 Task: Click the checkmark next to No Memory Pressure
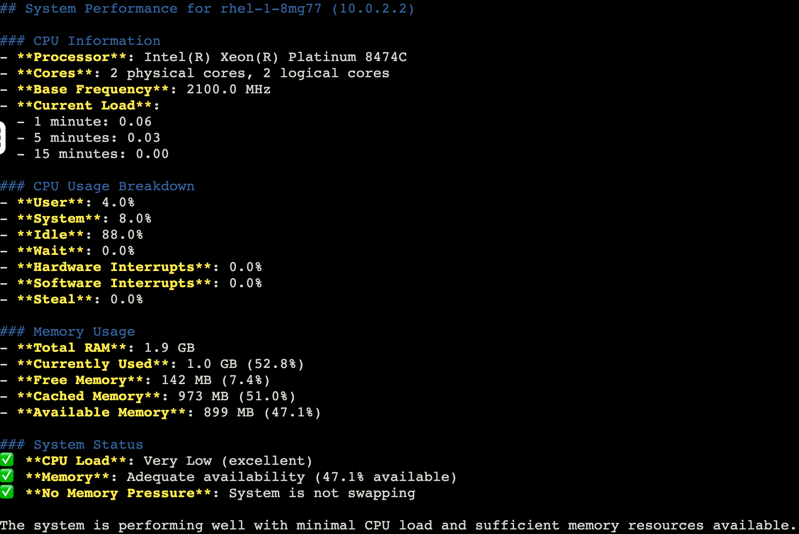(x=7, y=492)
